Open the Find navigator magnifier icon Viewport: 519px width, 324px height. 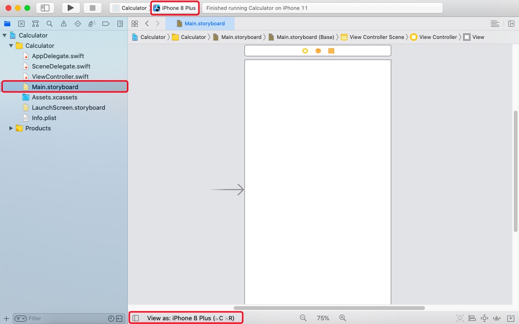[50, 24]
